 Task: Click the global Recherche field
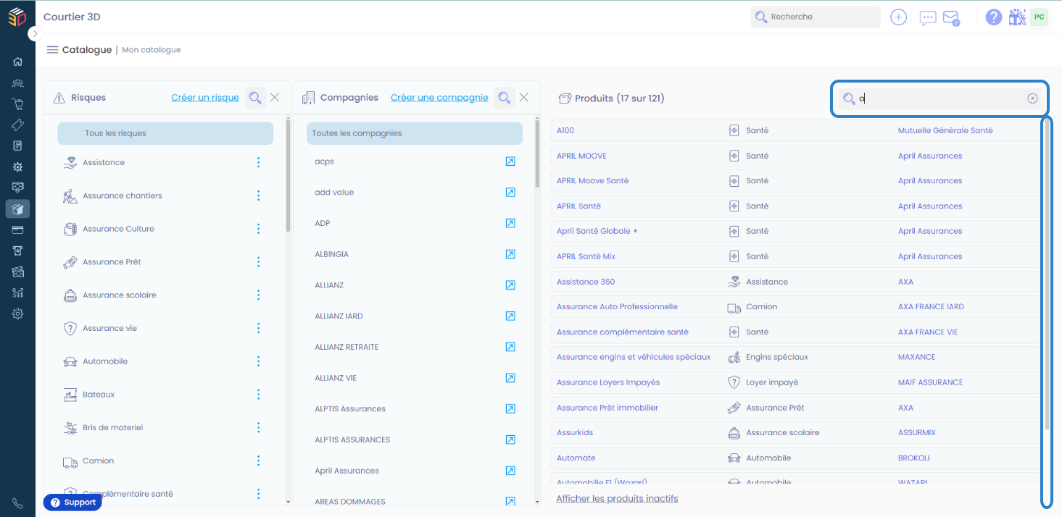[816, 17]
